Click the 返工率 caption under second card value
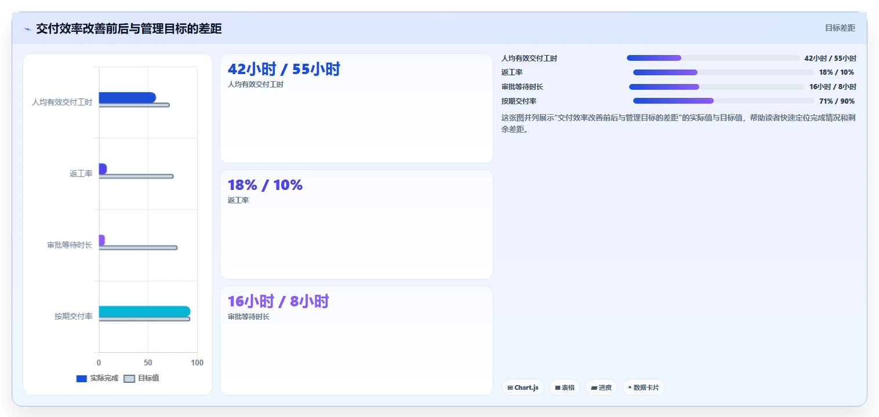The image size is (879, 417). (x=238, y=200)
